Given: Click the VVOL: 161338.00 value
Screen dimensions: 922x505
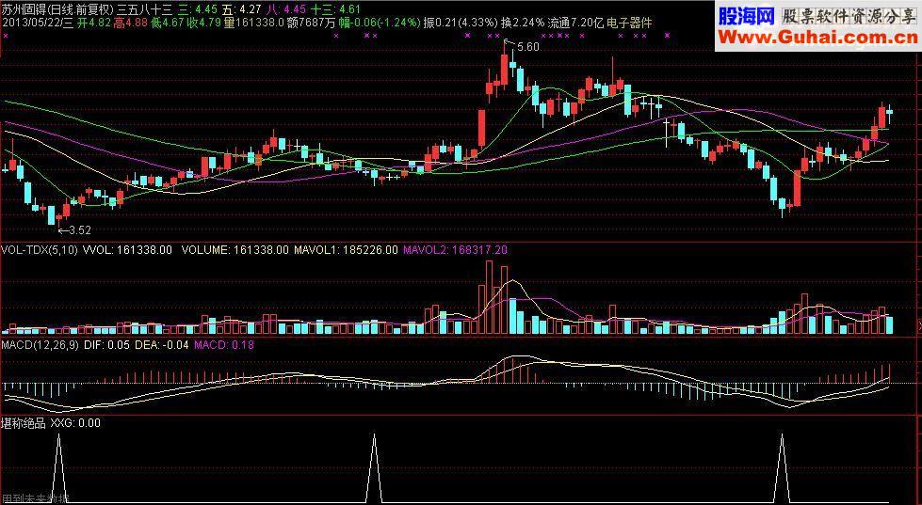Looking at the screenshot, I should coord(127,250).
